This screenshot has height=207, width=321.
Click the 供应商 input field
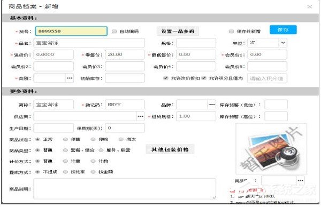click(85, 116)
